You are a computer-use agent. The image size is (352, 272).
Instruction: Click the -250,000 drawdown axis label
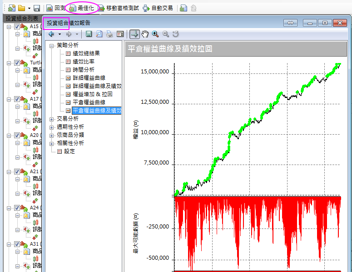click(158, 227)
